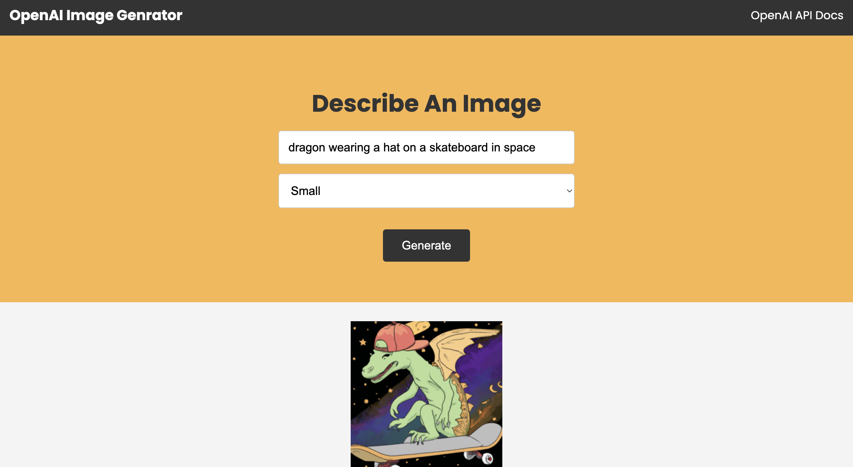Click the Describe An Image heading
The width and height of the screenshot is (853, 467).
tap(426, 104)
